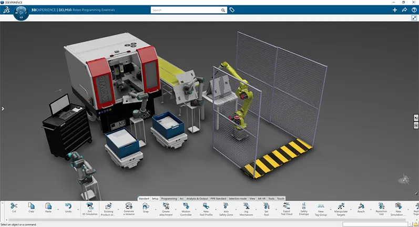Open the View tab
Screen dimensions: 419x227
click(x=252, y=199)
